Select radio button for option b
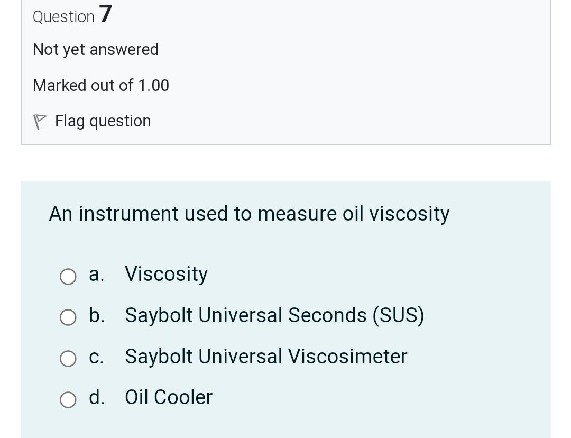 tap(68, 317)
